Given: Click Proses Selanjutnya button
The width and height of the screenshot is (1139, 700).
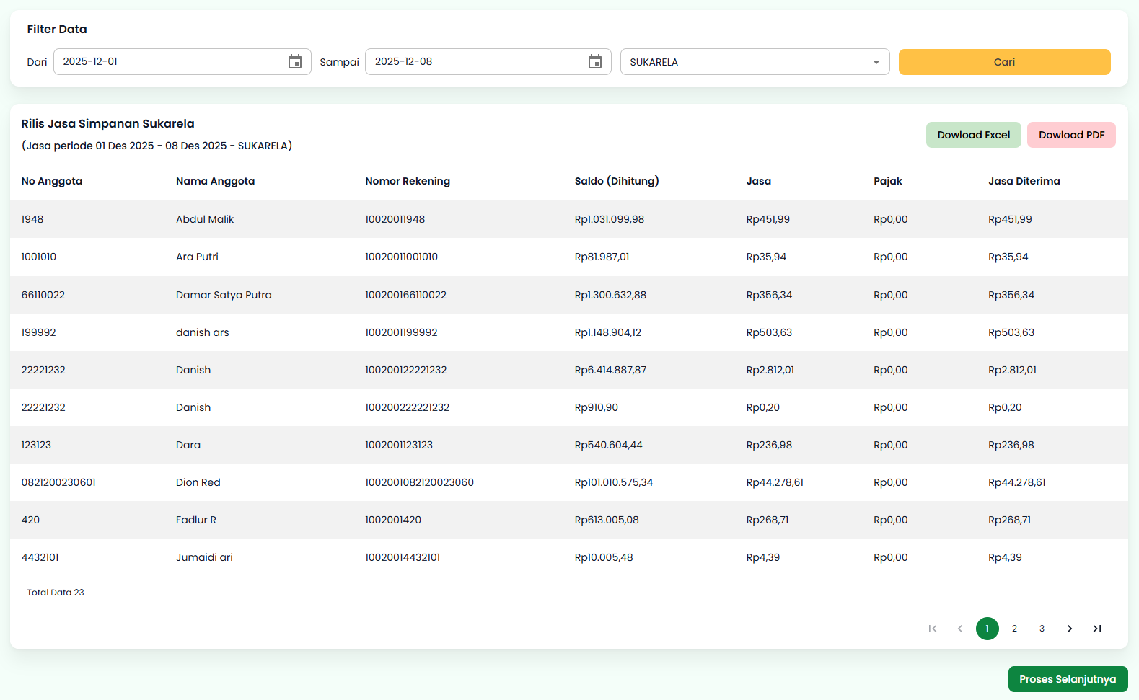Looking at the screenshot, I should 1068,679.
